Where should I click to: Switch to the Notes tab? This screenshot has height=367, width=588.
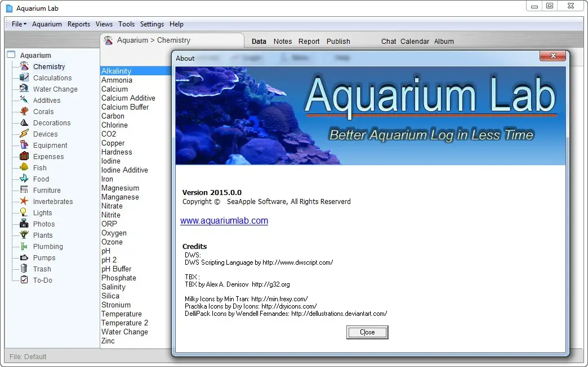coord(283,41)
